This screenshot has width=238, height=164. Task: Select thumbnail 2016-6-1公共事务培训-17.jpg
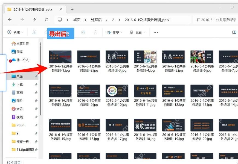pos(117,125)
